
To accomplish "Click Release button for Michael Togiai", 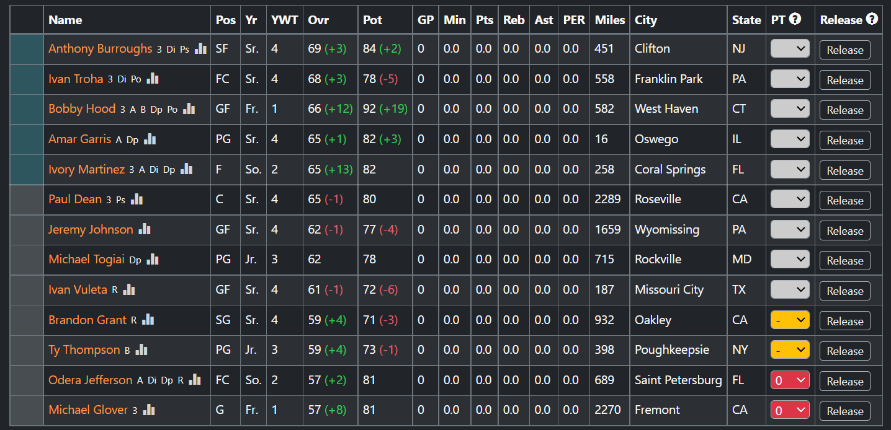I will pyautogui.click(x=844, y=260).
